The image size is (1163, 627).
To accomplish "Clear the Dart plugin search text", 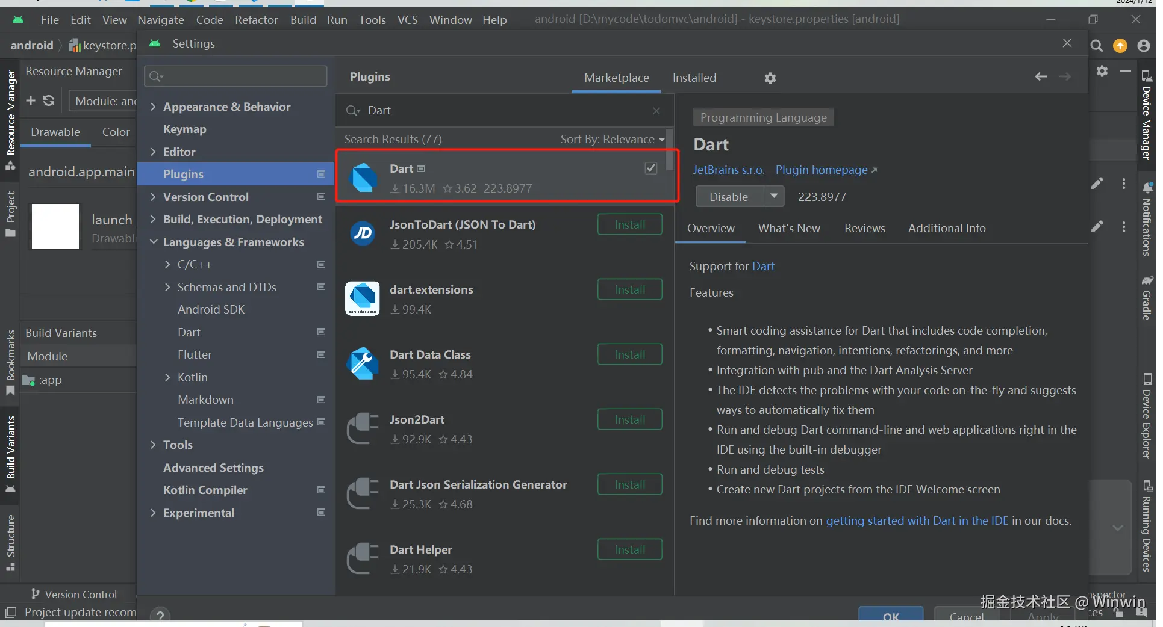I will (656, 111).
